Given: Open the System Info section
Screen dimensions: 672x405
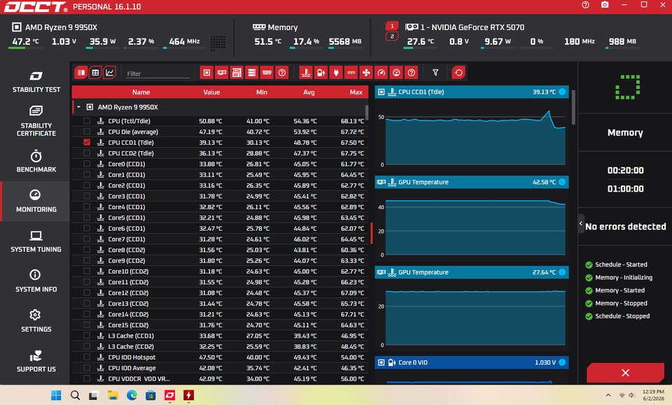Looking at the screenshot, I should click(36, 281).
